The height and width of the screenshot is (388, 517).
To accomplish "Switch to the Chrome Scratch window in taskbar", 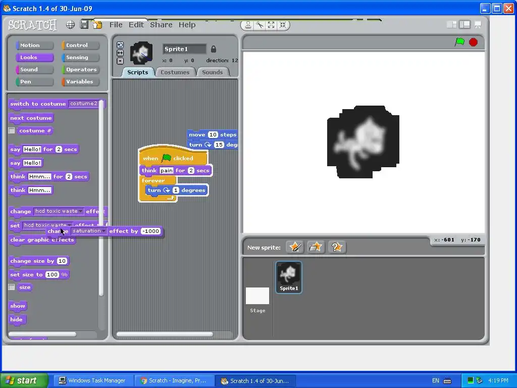I will pos(174,380).
